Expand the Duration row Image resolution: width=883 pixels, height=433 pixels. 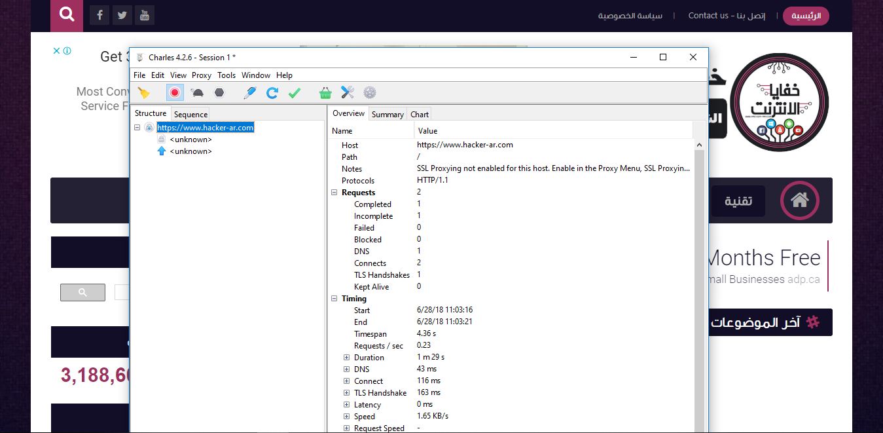coord(347,358)
